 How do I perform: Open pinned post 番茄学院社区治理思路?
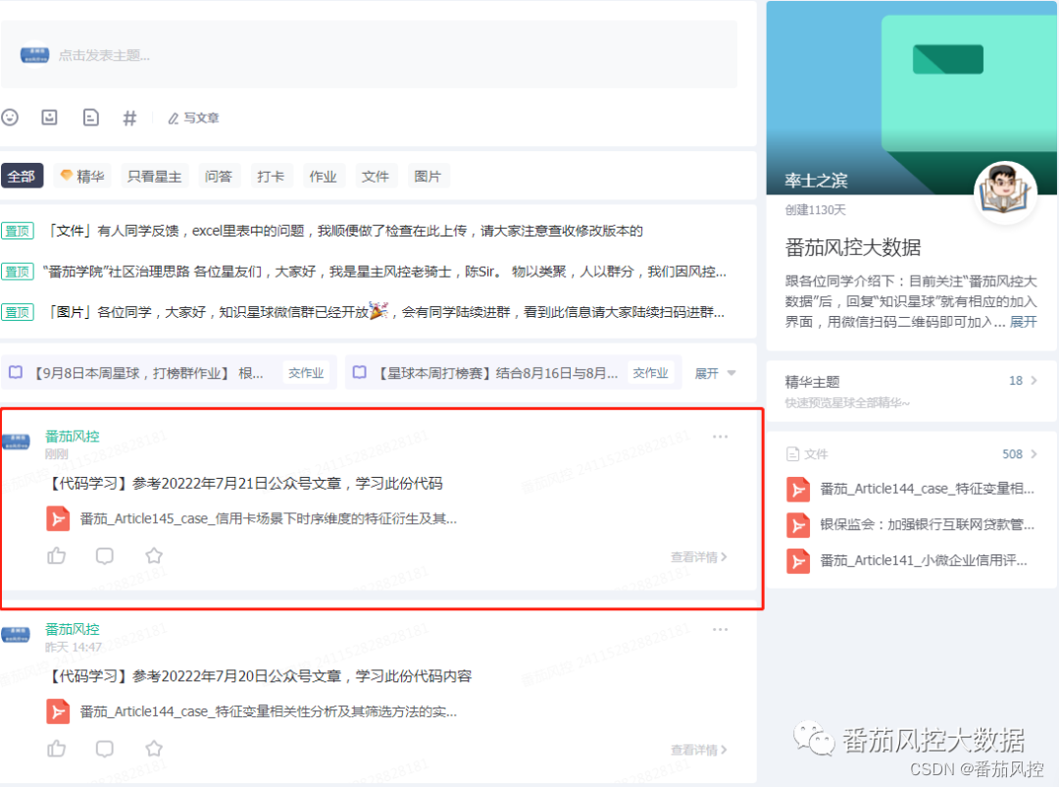pos(385,272)
